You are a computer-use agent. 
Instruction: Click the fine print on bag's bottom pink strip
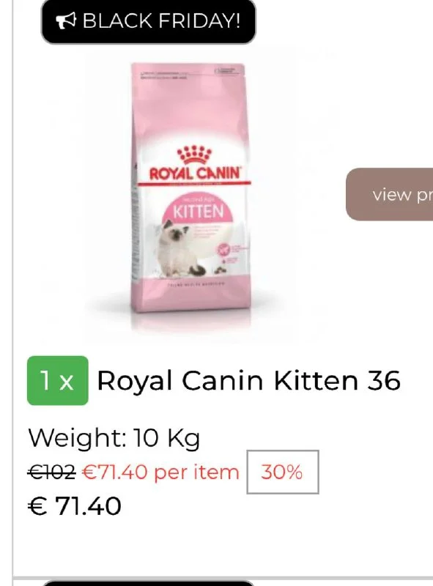(x=196, y=284)
